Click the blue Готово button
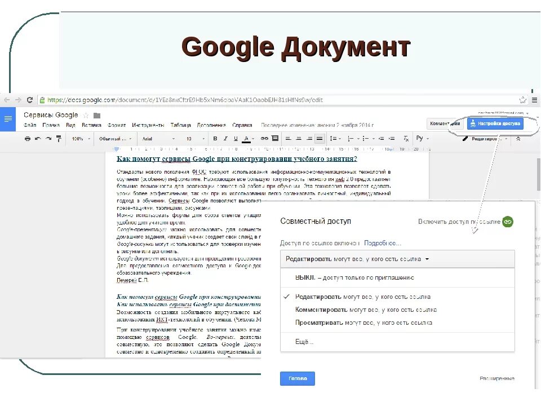This screenshot has height=406, width=541. pyautogui.click(x=298, y=378)
